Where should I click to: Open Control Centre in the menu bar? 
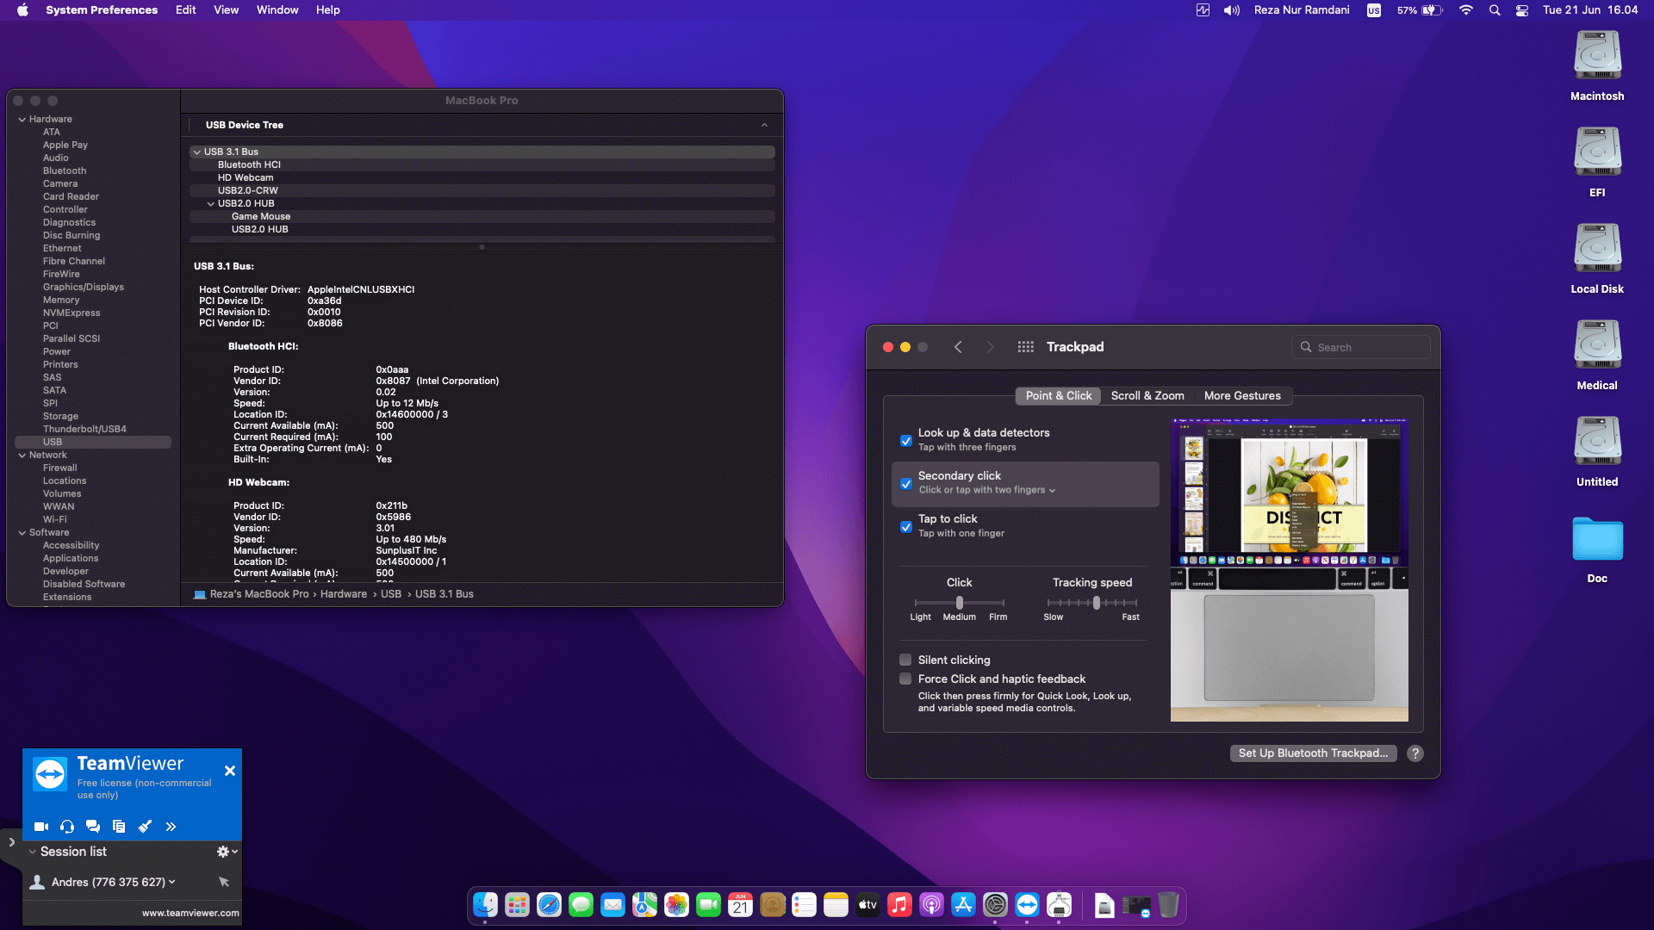click(x=1522, y=10)
